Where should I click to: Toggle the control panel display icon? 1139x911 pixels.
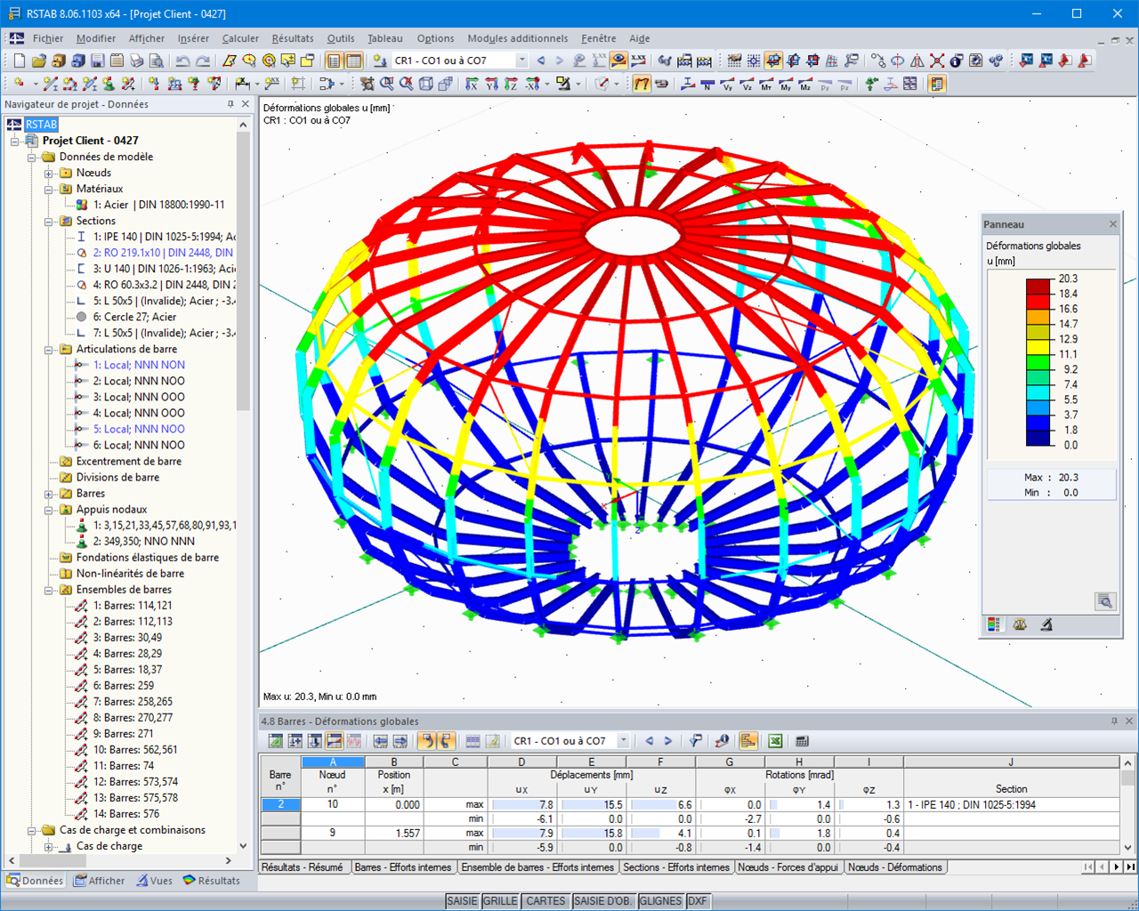pyautogui.click(x=937, y=84)
